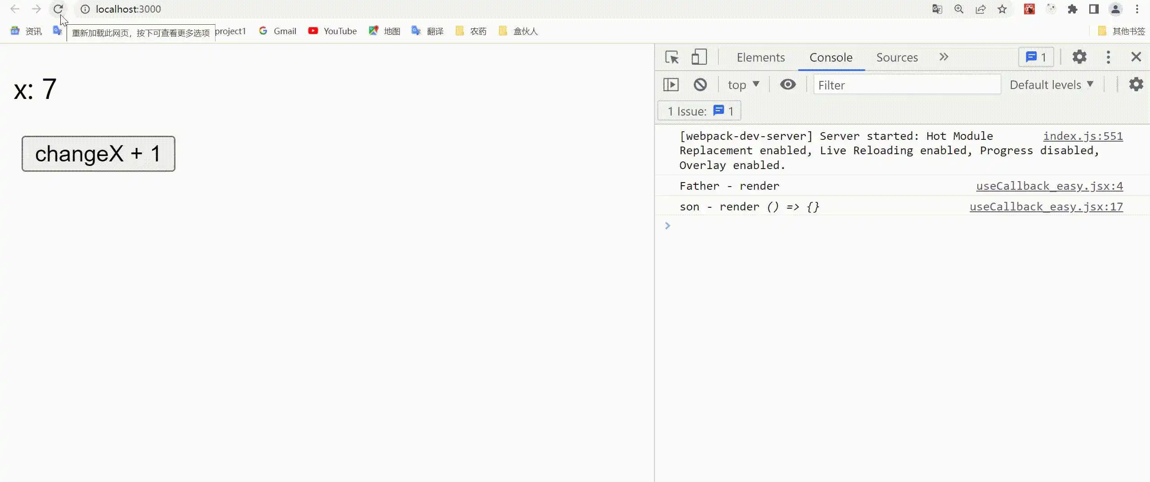Toggle console sidebar
The image size is (1150, 482).
click(x=671, y=85)
